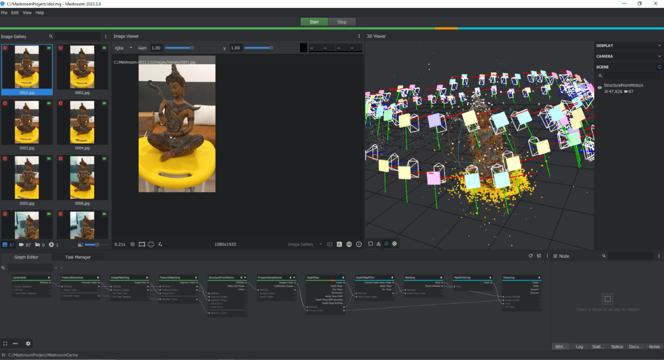Switch to the Task Manager tab
664x360 pixels.
click(78, 257)
